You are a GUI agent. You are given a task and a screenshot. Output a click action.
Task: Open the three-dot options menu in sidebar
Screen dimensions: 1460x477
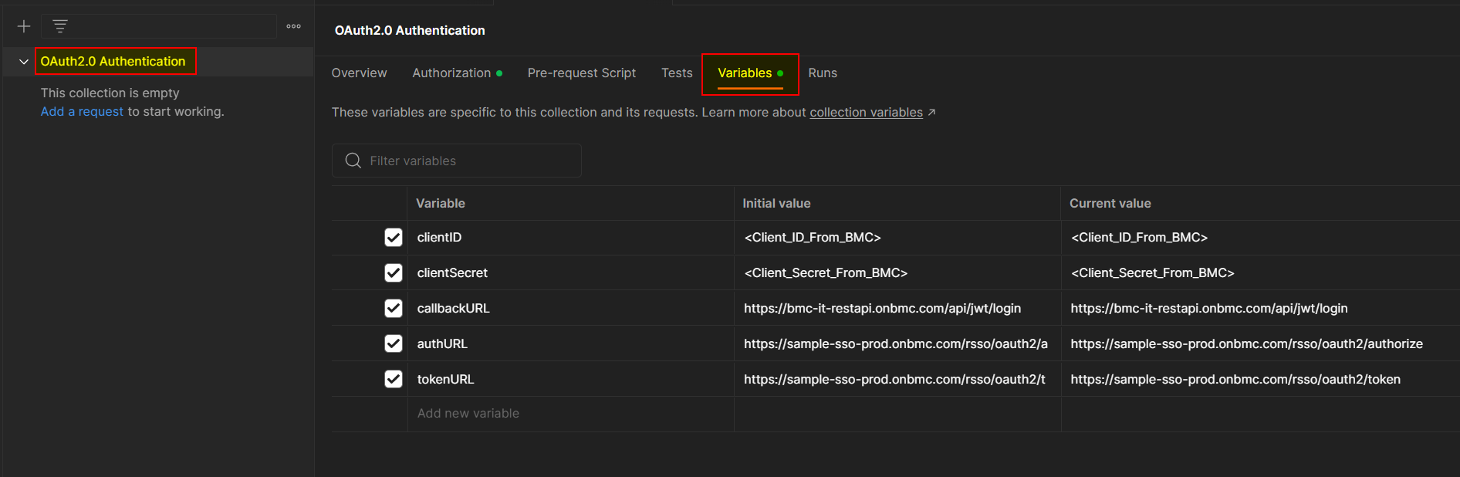pyautogui.click(x=293, y=26)
